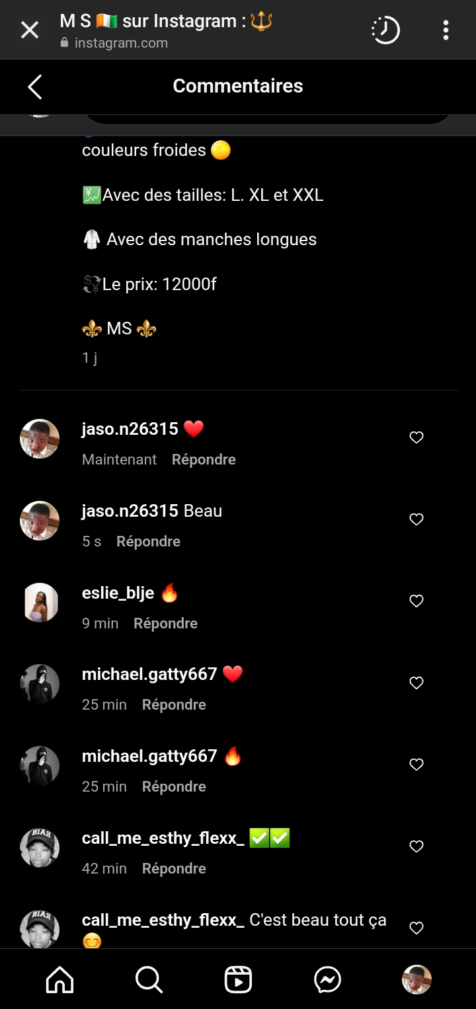Open eslie_blje's profile via username
This screenshot has width=476, height=1009.
point(118,593)
